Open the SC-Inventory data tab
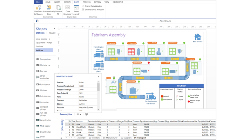250x140 pixels. pyautogui.click(x=94, y=138)
